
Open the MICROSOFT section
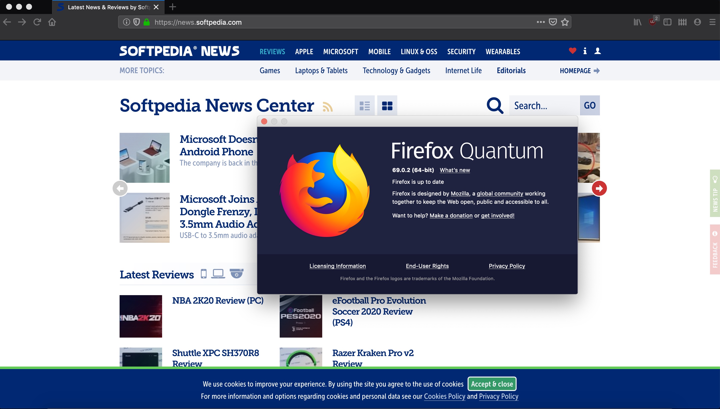click(341, 52)
